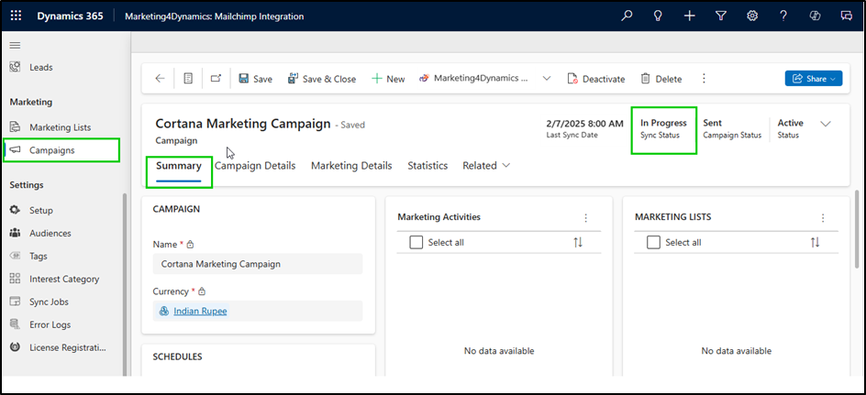
Task: Click the campaign Name input field
Action: pos(258,264)
